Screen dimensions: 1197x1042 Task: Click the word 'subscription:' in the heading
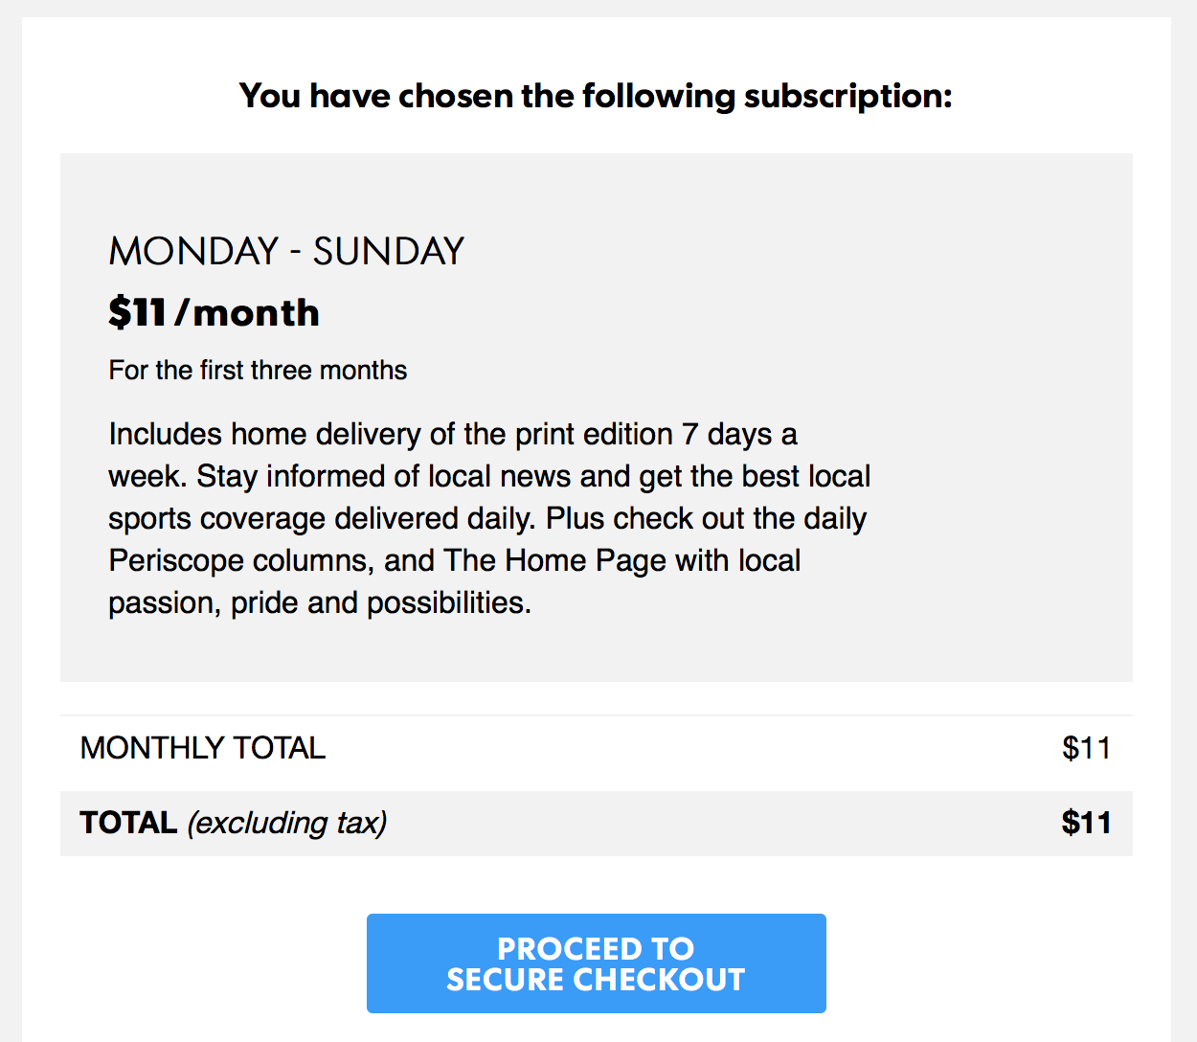coord(847,96)
